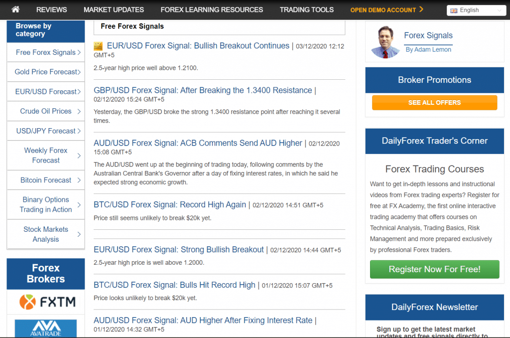Open the Reviews menu
The height and width of the screenshot is (338, 510).
click(51, 10)
